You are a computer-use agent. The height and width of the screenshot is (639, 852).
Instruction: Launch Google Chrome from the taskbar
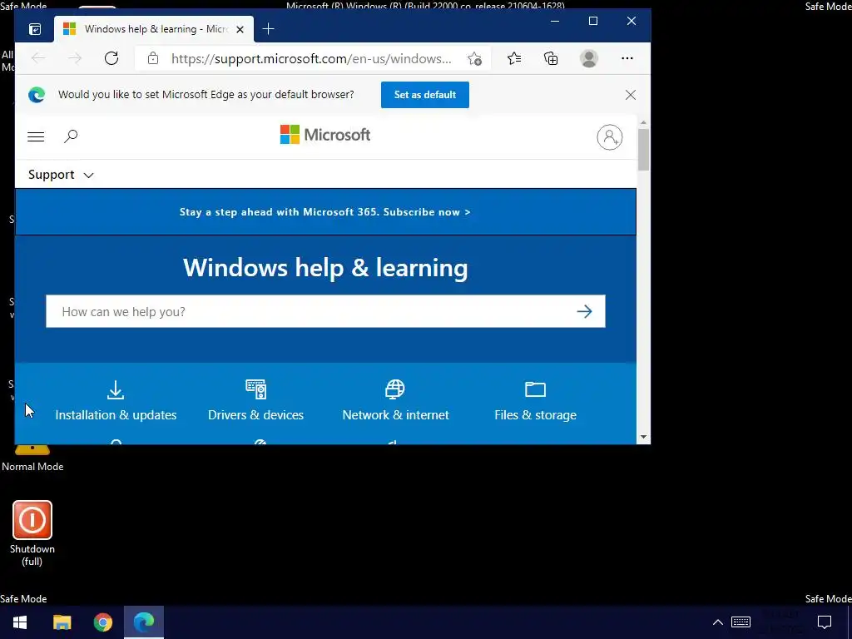[102, 622]
